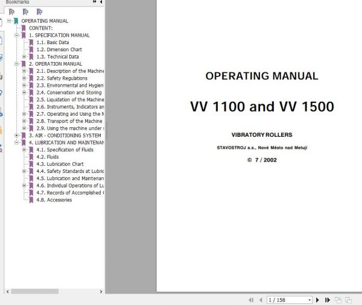Click the VV 1100 and VV 1500 heading
Screen dimensions: 362x305
[x=262, y=107]
